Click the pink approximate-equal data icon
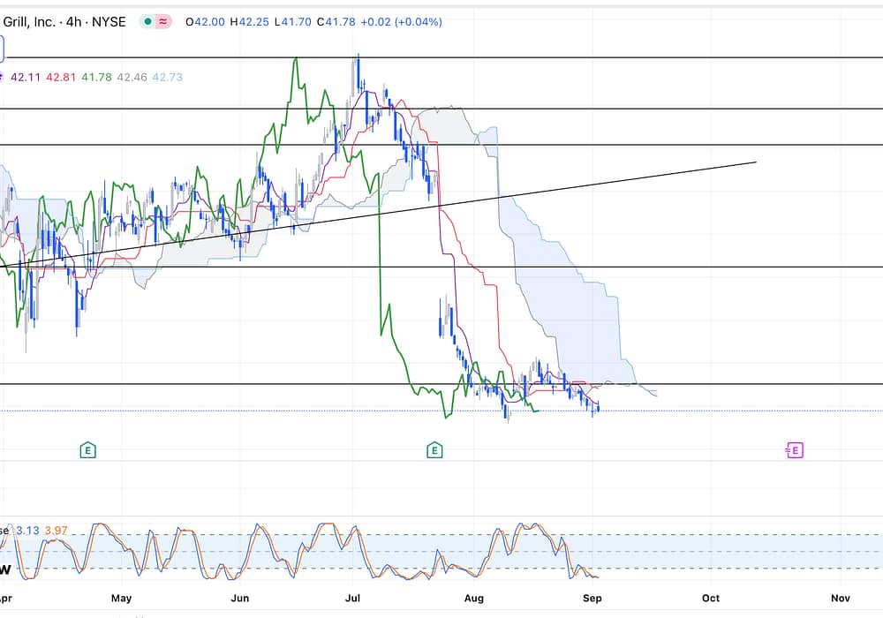 point(163,21)
